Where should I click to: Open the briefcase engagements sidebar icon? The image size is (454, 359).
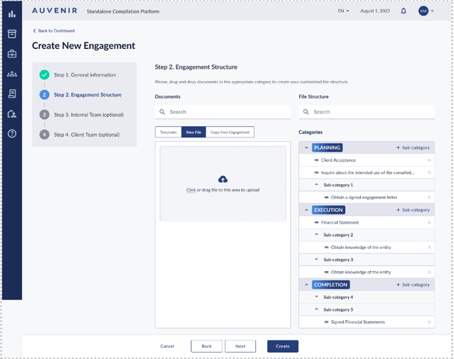click(12, 54)
